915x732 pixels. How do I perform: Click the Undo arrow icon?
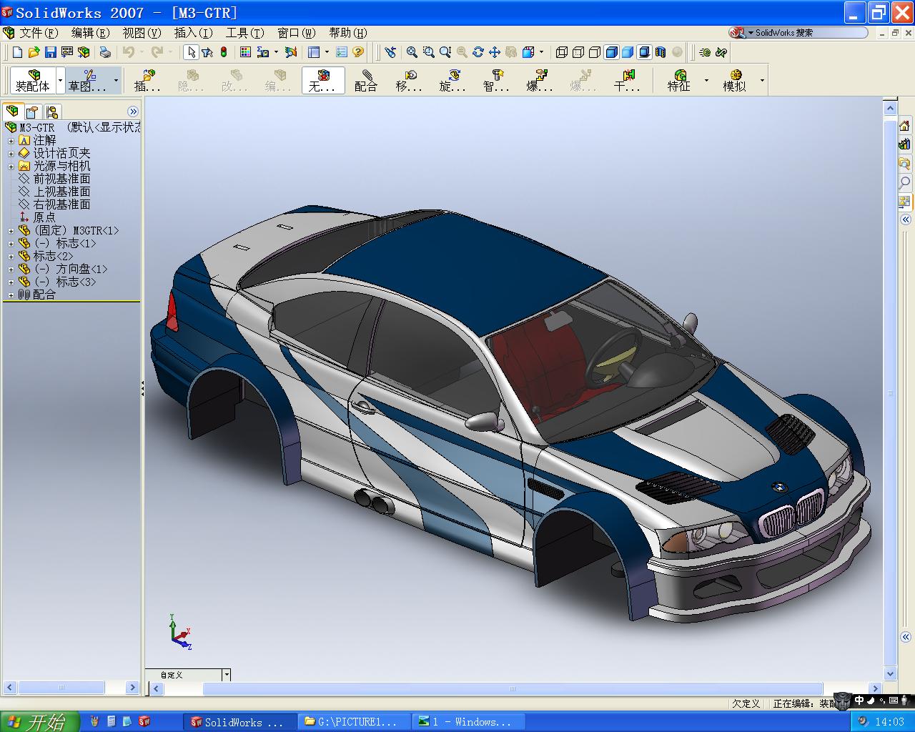(129, 52)
